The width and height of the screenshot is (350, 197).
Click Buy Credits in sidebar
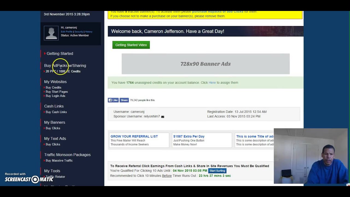coord(53,88)
